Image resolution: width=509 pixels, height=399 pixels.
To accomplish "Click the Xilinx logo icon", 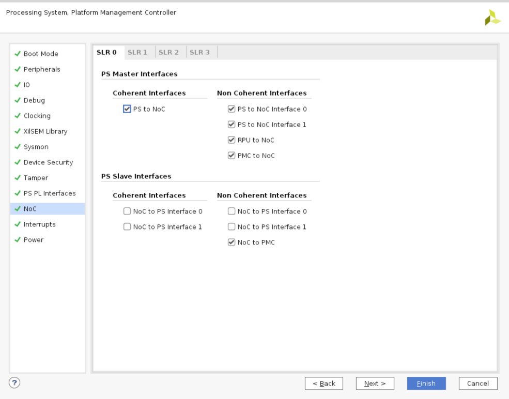I will coord(492,18).
